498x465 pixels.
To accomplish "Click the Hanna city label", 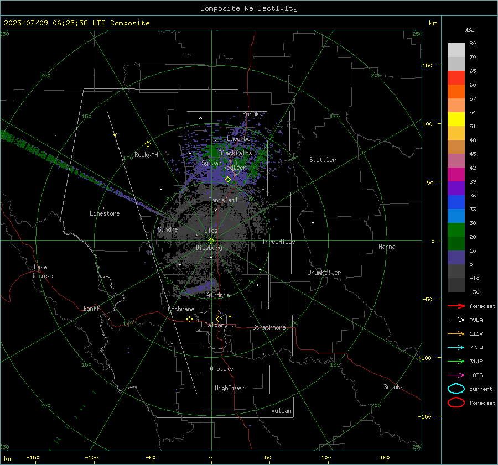I will [387, 247].
